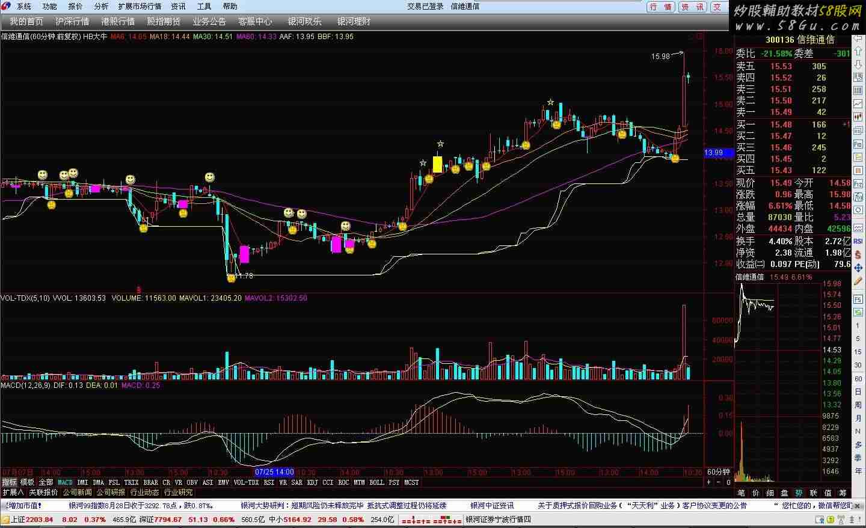Switch chart to 15-minute period

coord(859,352)
